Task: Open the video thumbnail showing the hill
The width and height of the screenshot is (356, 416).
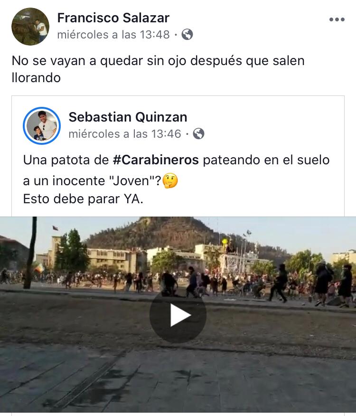Action: click(x=178, y=315)
